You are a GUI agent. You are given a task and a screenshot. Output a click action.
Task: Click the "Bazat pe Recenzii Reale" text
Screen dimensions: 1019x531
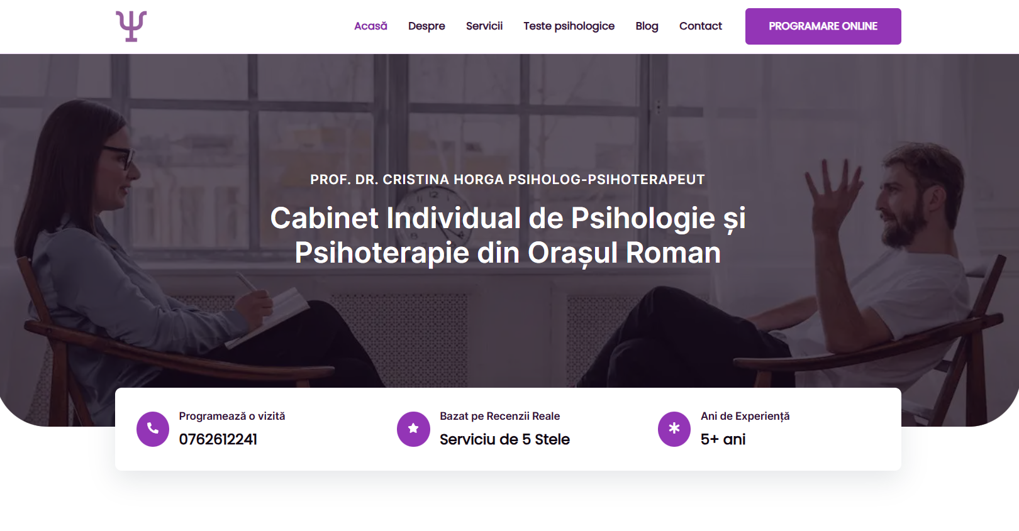499,416
